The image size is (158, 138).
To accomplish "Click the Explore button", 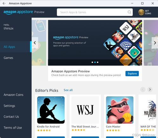I will coord(132,74).
